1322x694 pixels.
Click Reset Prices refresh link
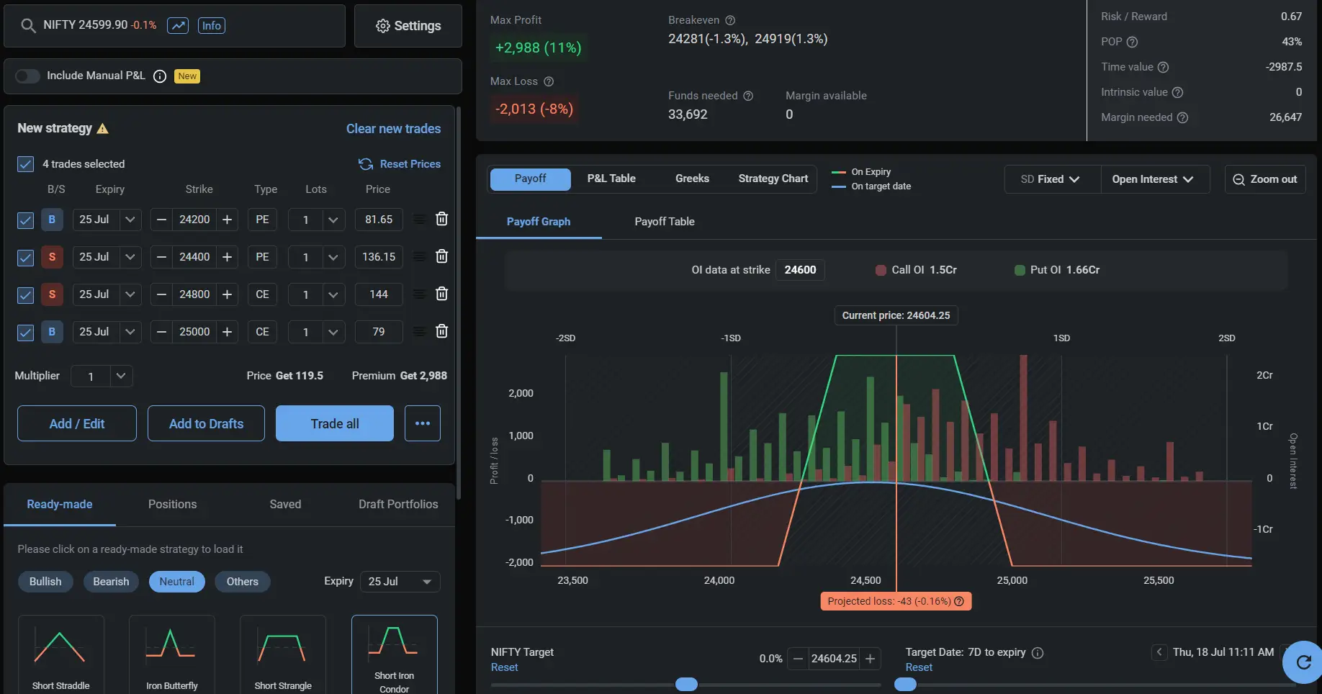(x=400, y=164)
